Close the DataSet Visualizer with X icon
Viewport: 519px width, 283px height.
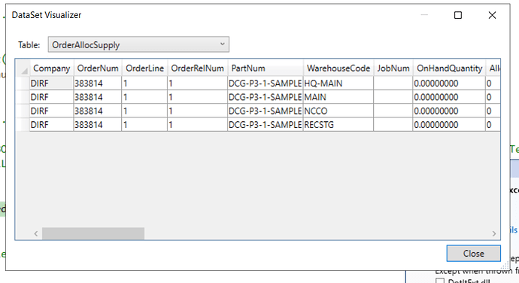492,15
